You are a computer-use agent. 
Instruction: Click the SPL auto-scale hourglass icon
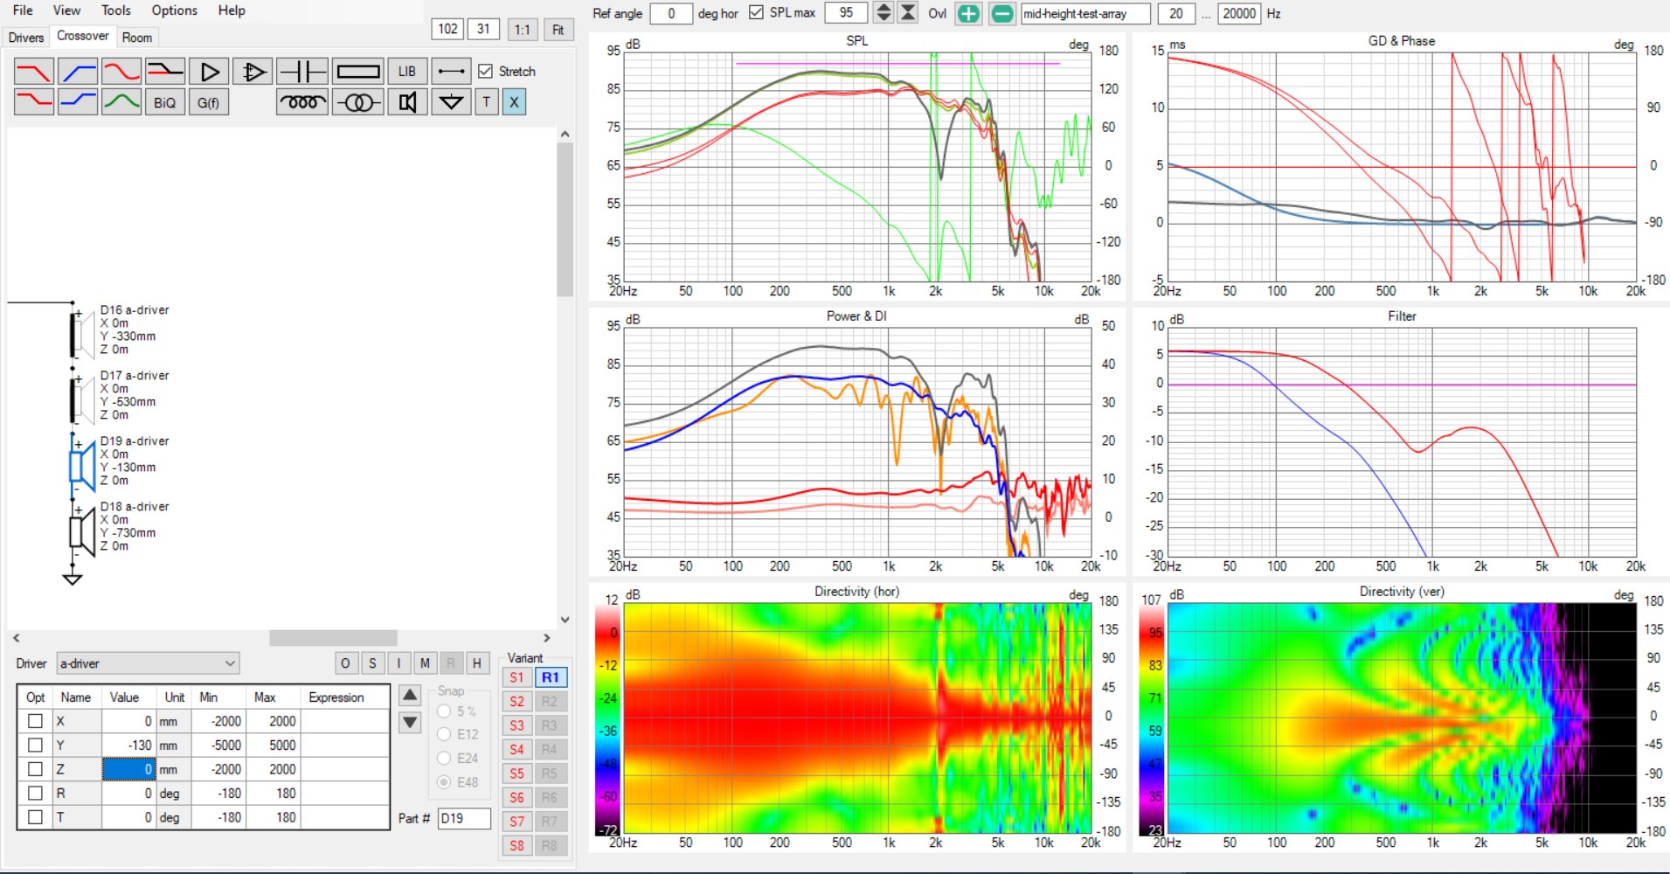pos(908,12)
